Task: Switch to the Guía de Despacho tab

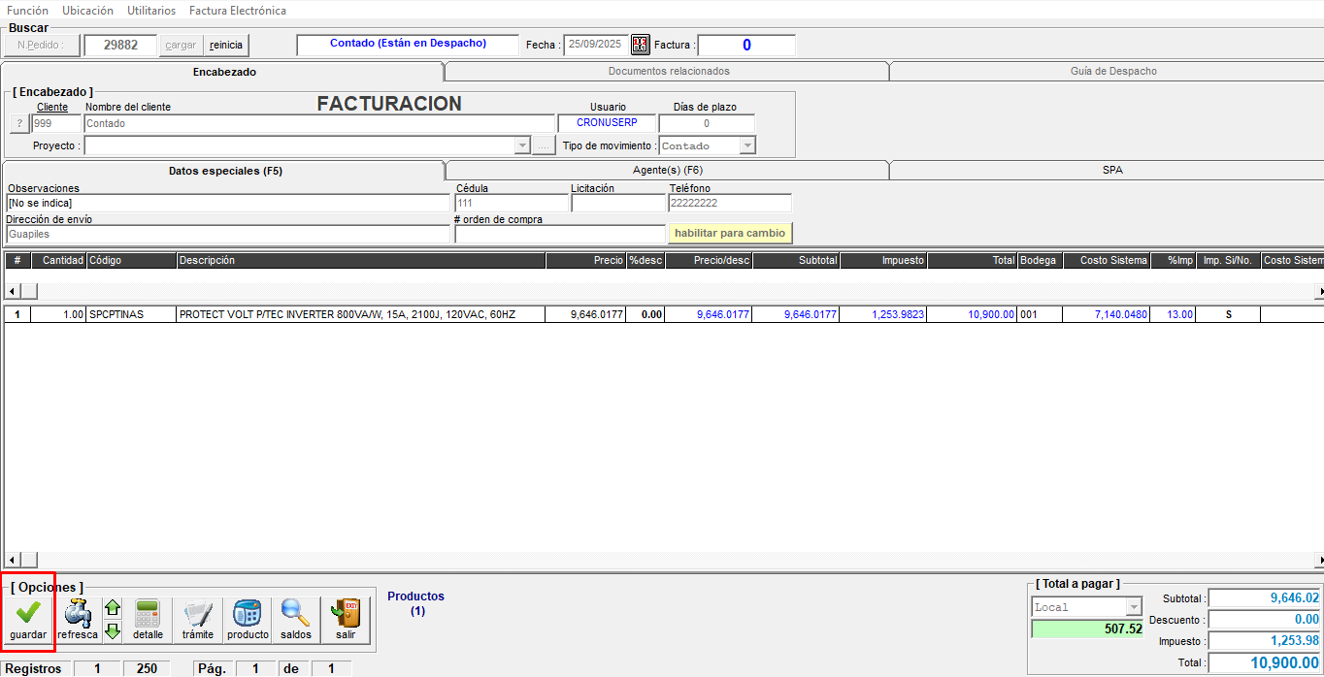Action: tap(1112, 71)
